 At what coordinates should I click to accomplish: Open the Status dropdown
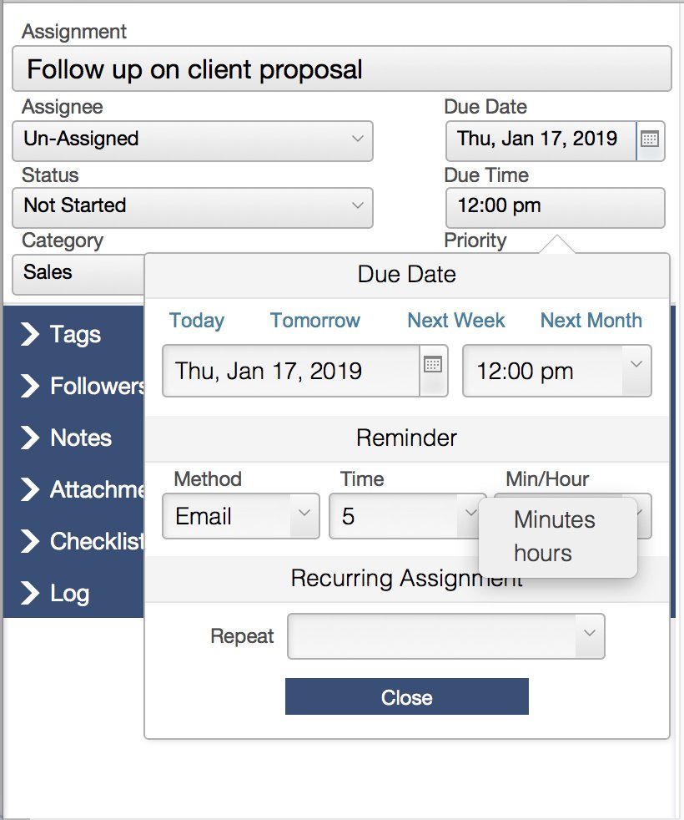192,207
